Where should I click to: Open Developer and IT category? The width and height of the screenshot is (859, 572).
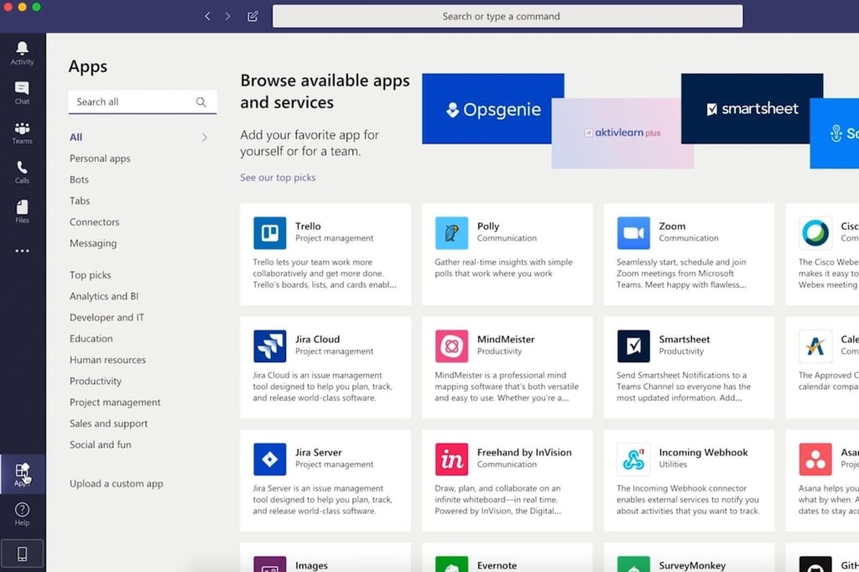pos(107,318)
